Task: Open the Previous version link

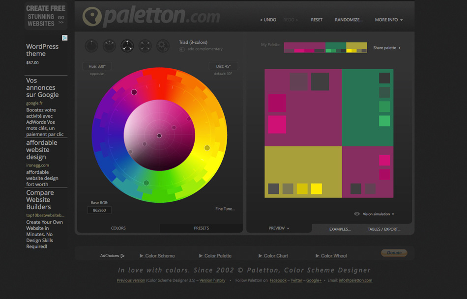Action: click(x=131, y=280)
